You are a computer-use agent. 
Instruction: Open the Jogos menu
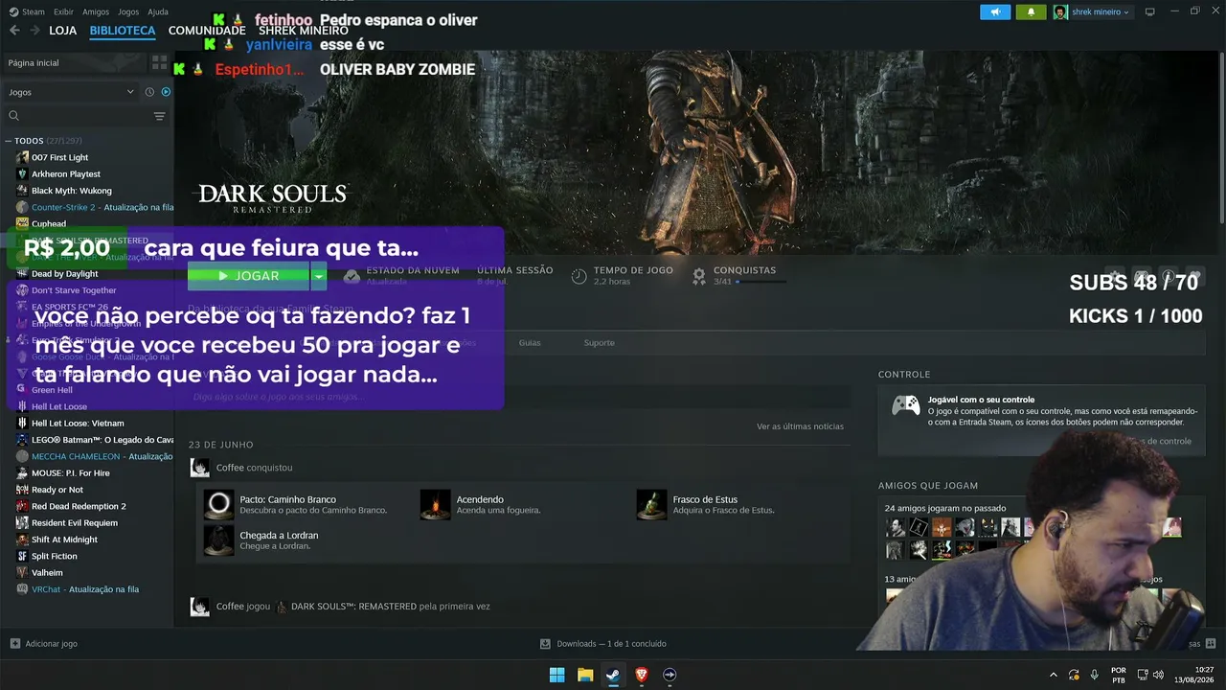click(128, 11)
